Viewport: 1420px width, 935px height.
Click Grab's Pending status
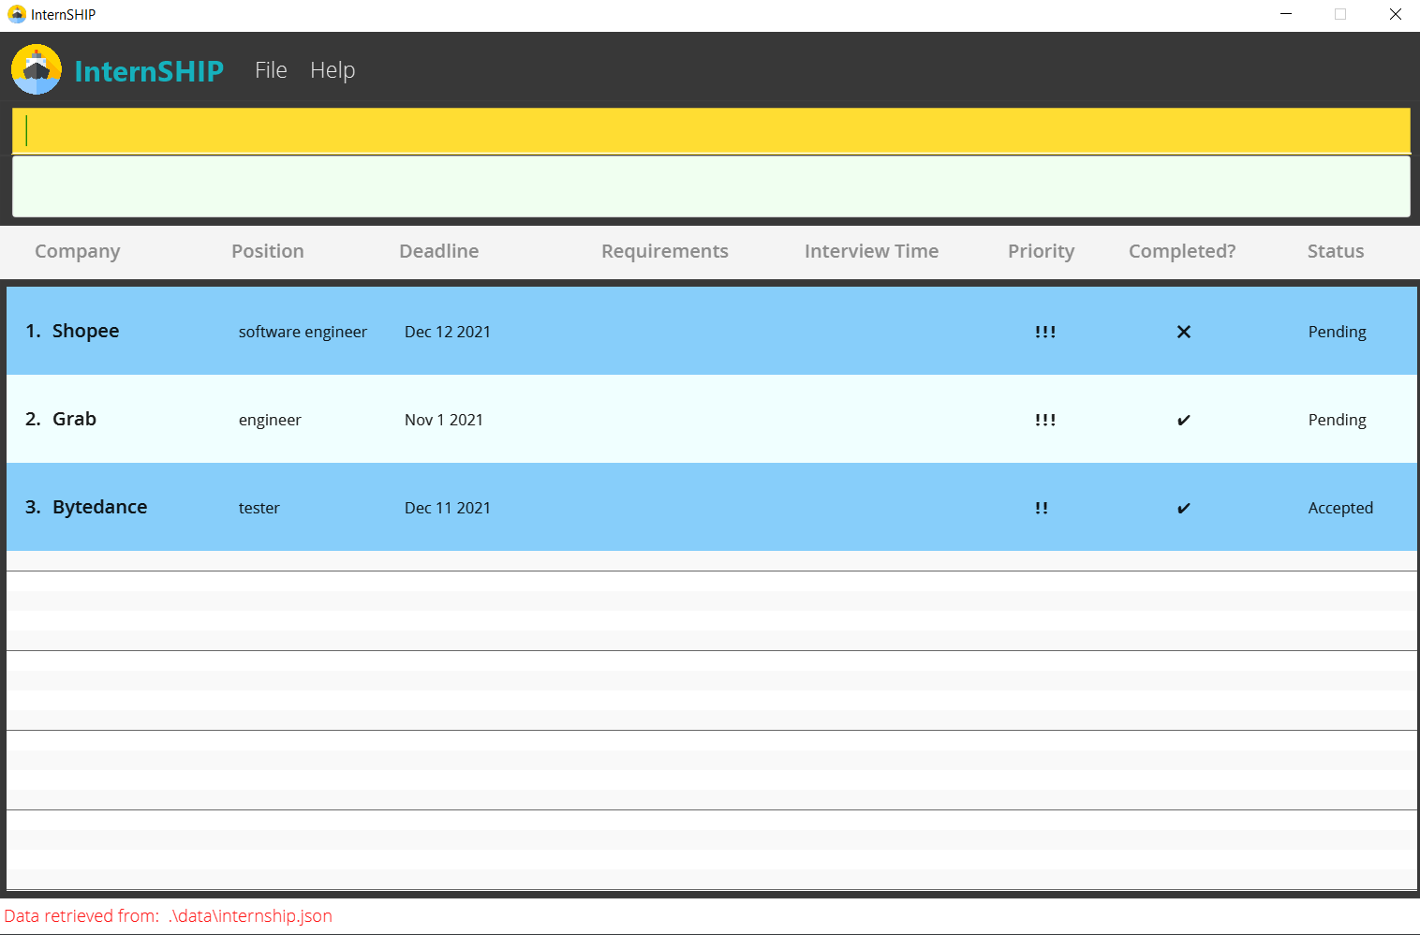pos(1338,420)
